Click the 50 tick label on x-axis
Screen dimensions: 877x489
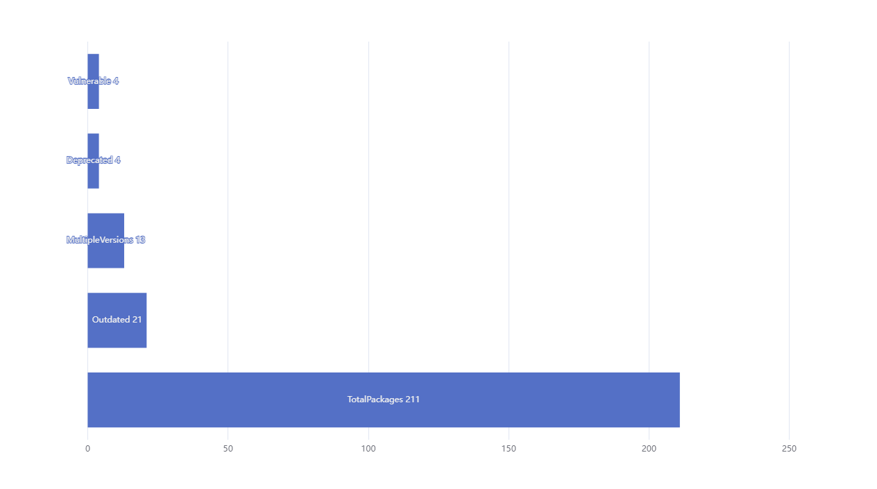tap(228, 449)
